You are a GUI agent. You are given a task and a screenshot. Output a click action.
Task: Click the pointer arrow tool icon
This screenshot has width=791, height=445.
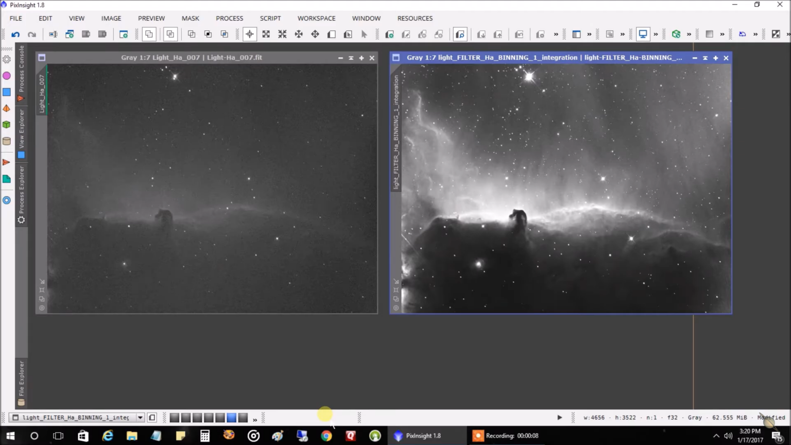(x=365, y=35)
